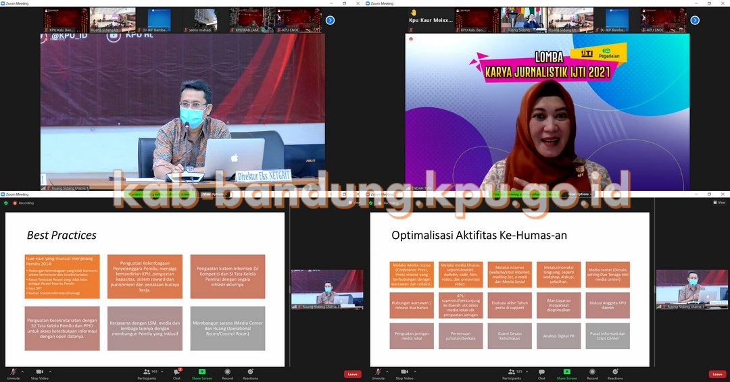Image resolution: width=730 pixels, height=382 pixels.
Task: Open Participants panel showing 943 attendees
Action: click(147, 373)
